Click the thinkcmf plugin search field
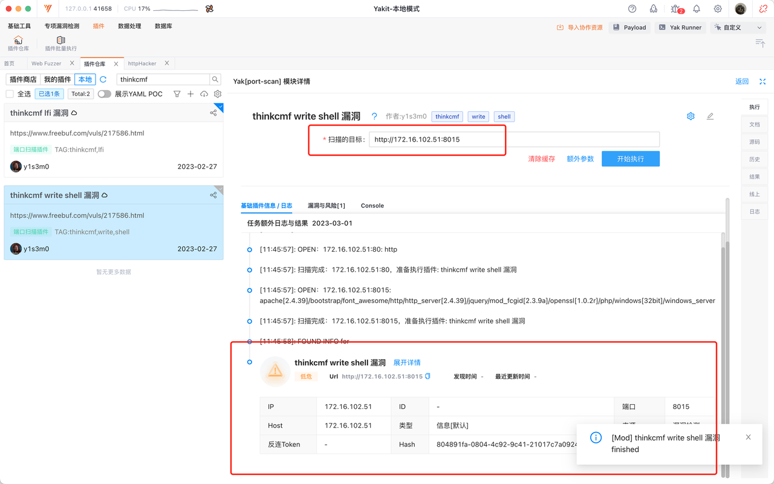Screen dimensions: 774x484 [x=163, y=79]
